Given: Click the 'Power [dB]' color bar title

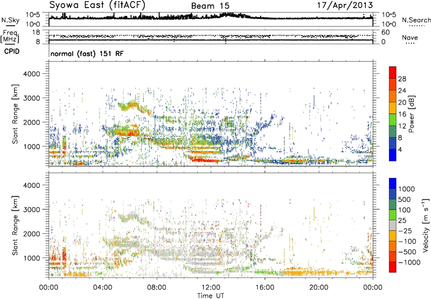Looking at the screenshot, I should (x=412, y=114).
